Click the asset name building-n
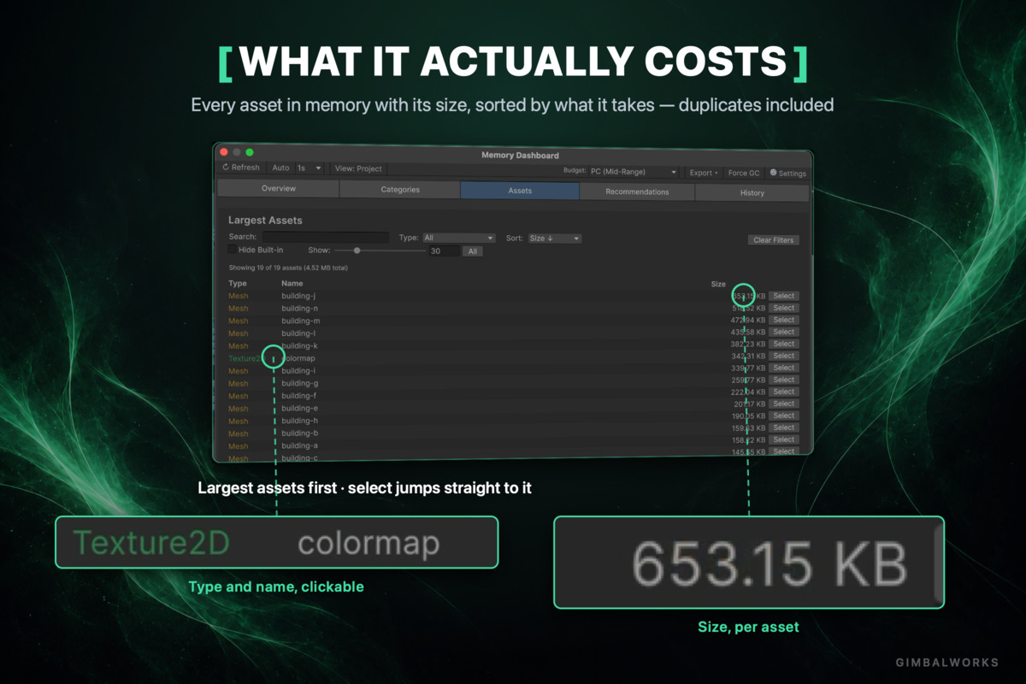 tap(299, 308)
